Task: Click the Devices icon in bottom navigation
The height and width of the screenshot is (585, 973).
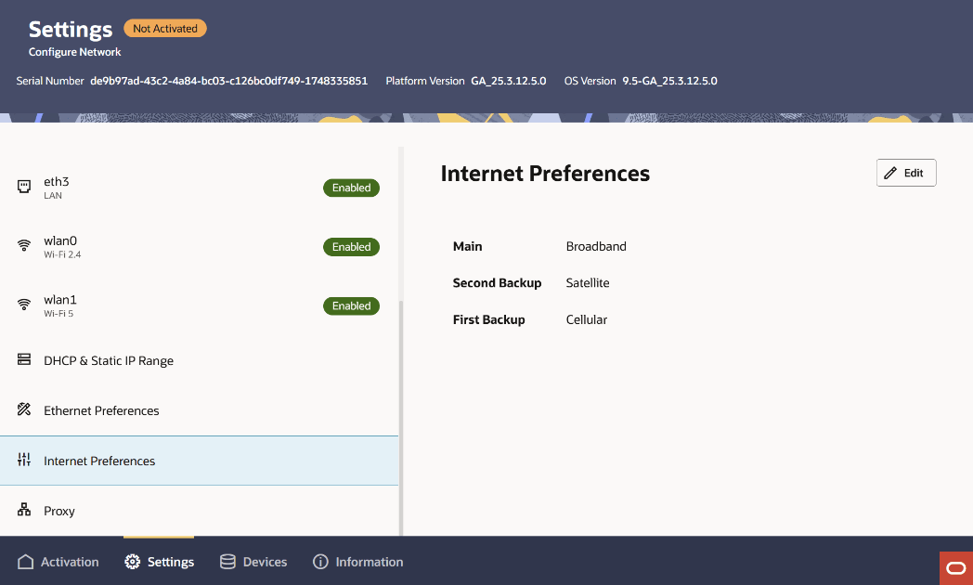Action: [x=226, y=561]
